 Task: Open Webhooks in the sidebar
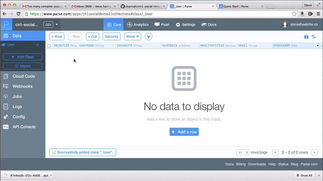point(22,87)
